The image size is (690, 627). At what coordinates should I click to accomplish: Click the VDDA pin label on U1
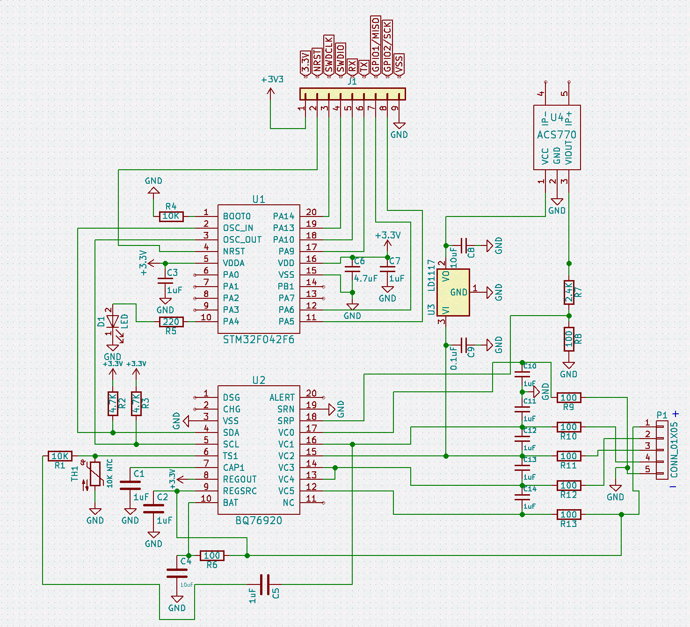234,263
